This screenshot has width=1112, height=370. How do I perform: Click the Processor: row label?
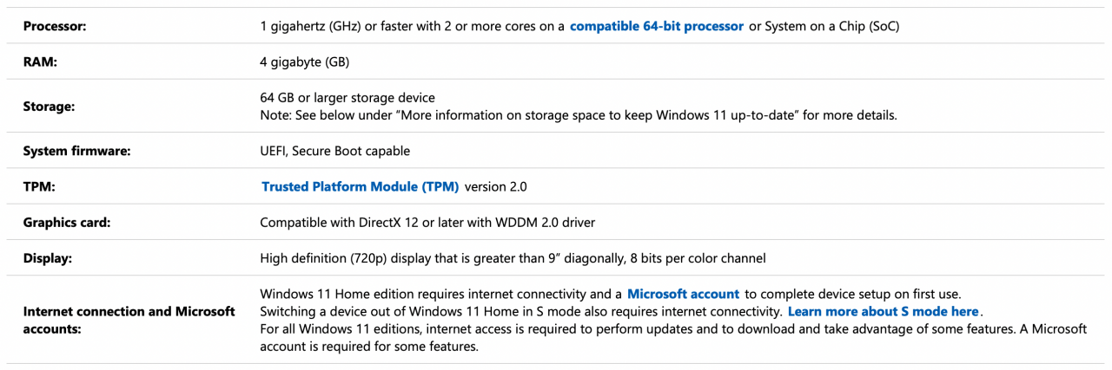pos(55,26)
